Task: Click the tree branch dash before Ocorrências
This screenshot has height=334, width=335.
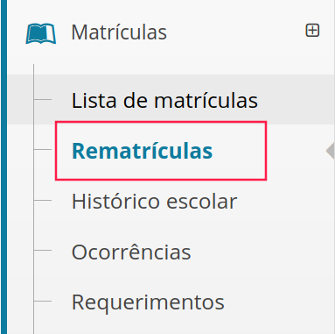Action: coord(43,251)
